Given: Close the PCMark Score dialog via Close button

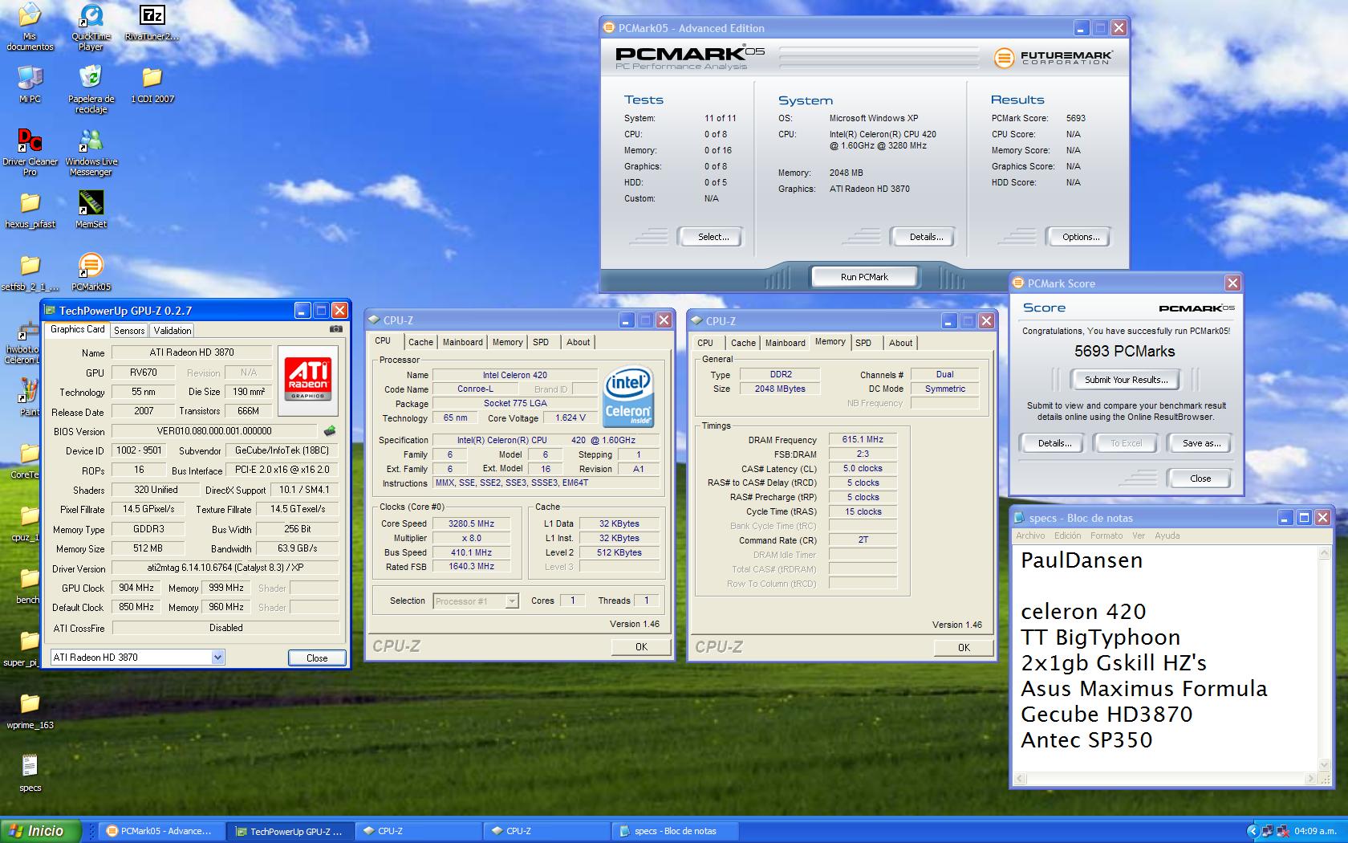Looking at the screenshot, I should click(1200, 479).
